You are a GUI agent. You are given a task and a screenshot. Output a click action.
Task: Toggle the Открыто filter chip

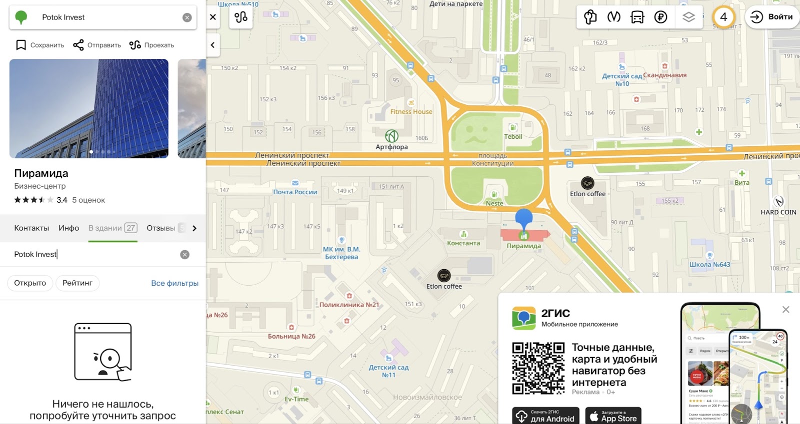[30, 283]
